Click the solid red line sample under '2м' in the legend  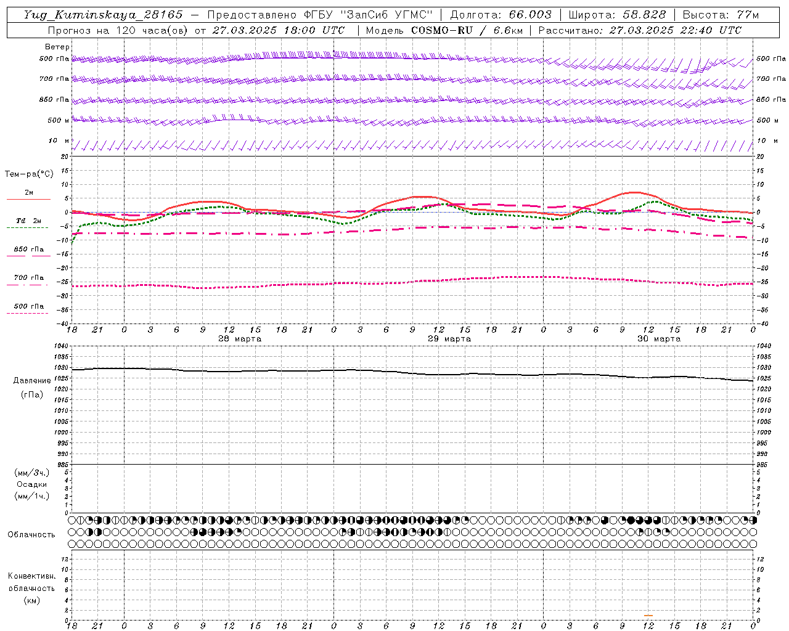coord(28,199)
